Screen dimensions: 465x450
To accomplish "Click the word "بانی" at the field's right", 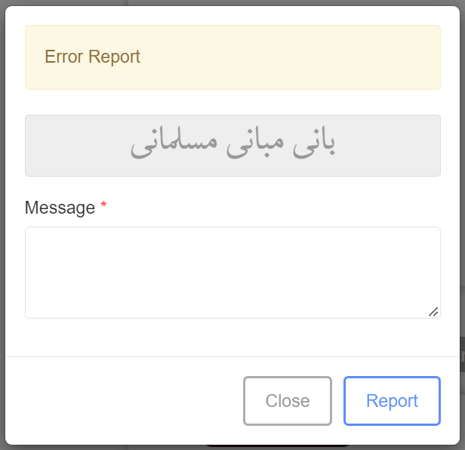I will [313, 145].
